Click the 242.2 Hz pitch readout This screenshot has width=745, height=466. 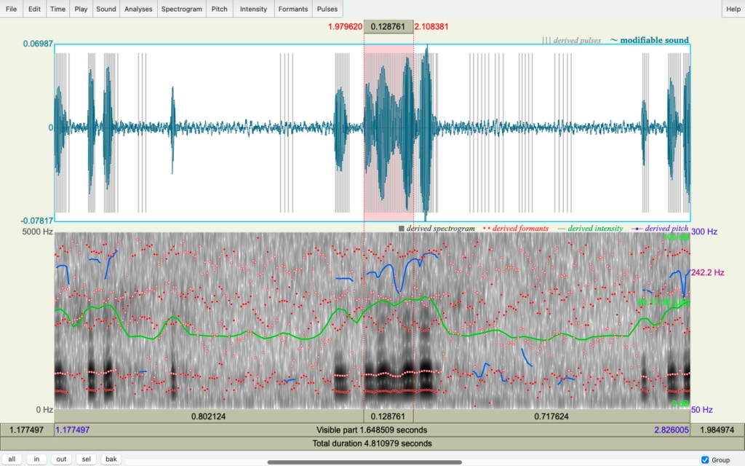pyautogui.click(x=707, y=272)
